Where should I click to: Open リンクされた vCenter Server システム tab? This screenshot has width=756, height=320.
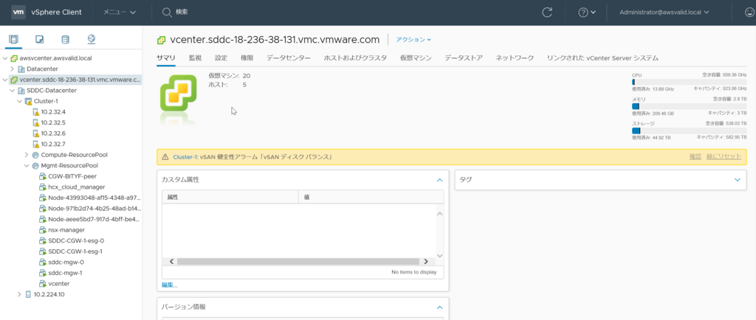(602, 58)
